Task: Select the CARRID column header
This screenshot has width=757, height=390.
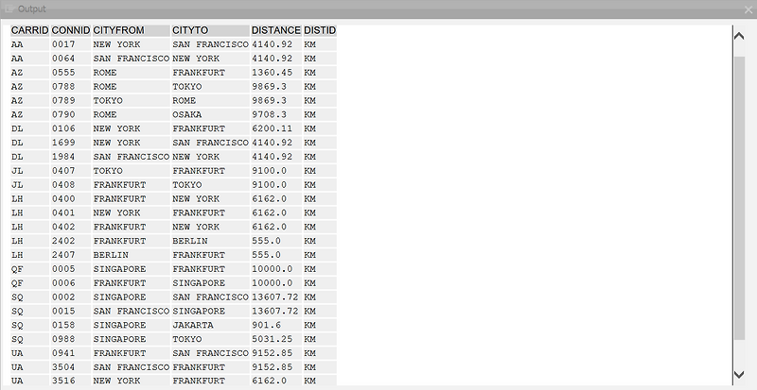Action: [30, 30]
